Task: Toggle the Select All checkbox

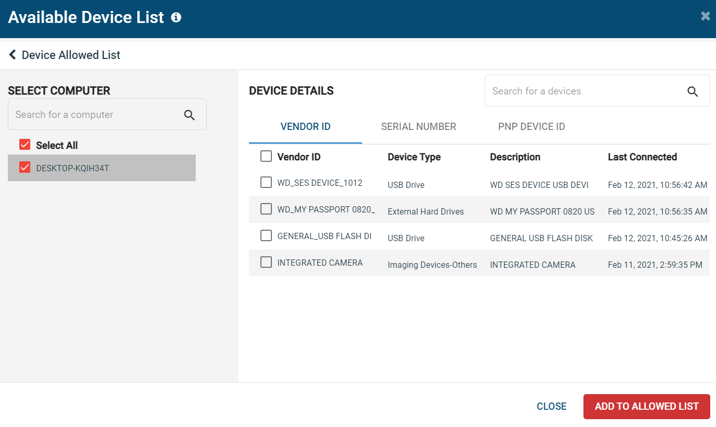Action: click(x=25, y=145)
